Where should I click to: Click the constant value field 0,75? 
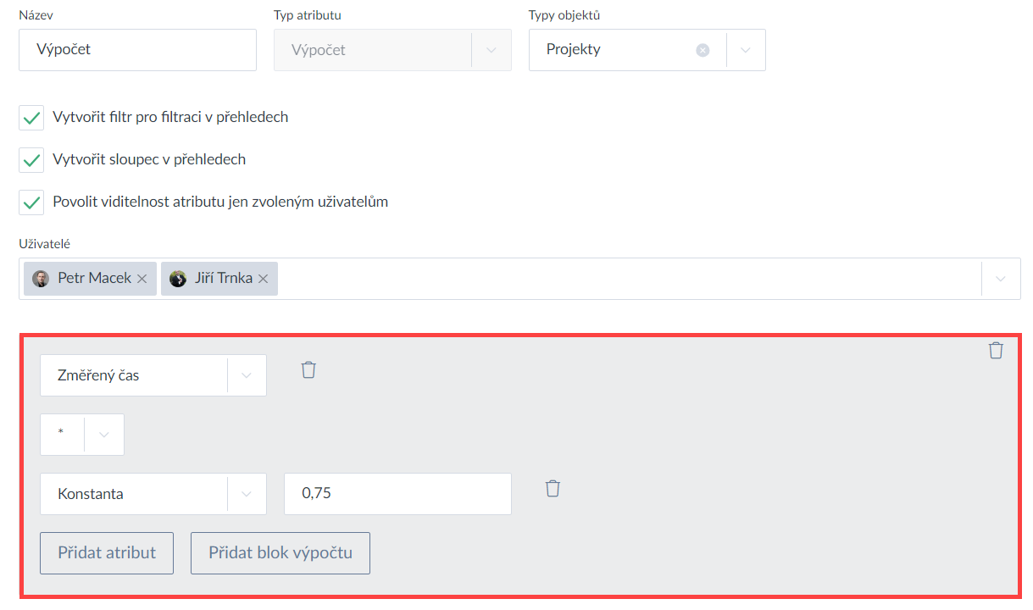pos(397,494)
